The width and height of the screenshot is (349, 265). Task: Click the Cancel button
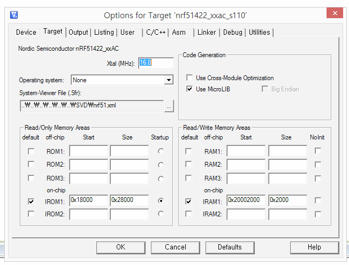[176, 247]
